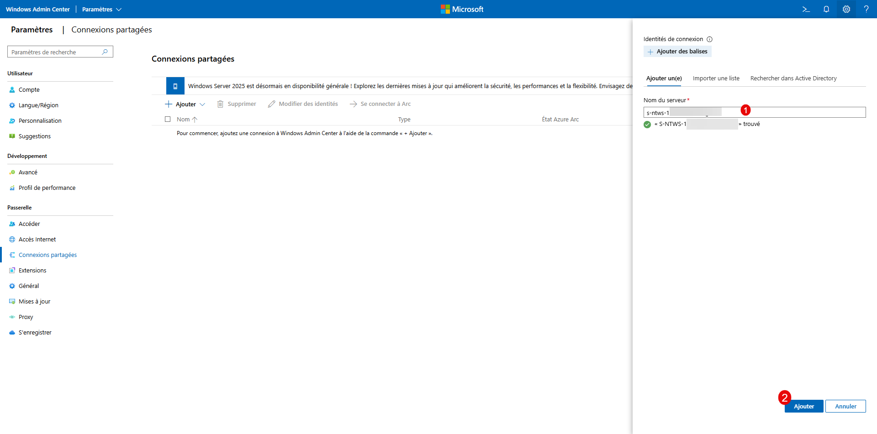The image size is (877, 434).
Task: Click Ajouter des balises button
Action: point(677,52)
